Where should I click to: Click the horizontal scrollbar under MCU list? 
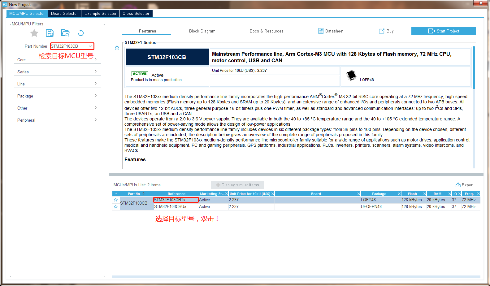pos(296,277)
